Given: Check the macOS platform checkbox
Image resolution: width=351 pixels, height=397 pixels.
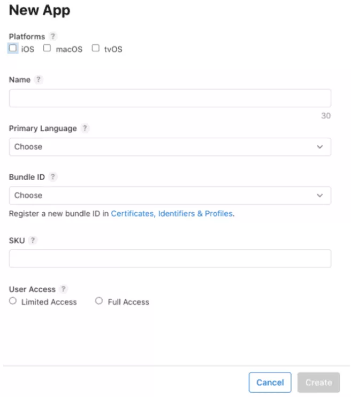Looking at the screenshot, I should pos(47,48).
